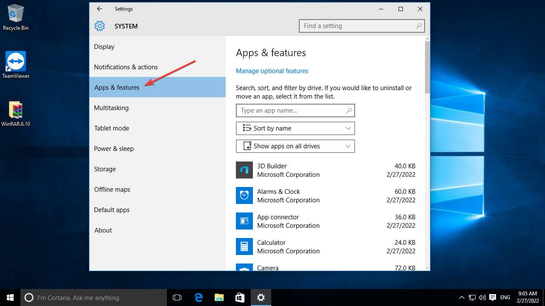
Task: Select the Camera app icon
Action: coord(244,269)
